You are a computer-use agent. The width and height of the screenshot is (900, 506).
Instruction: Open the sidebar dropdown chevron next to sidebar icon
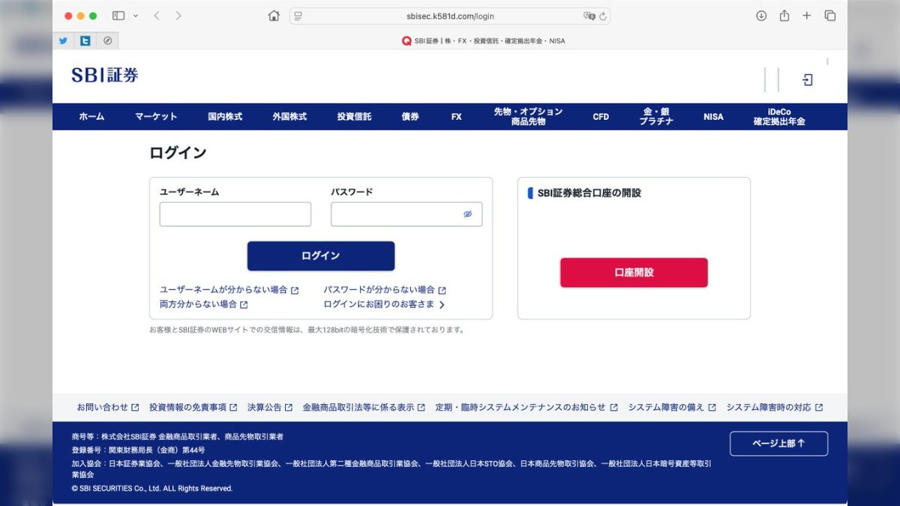tap(136, 16)
